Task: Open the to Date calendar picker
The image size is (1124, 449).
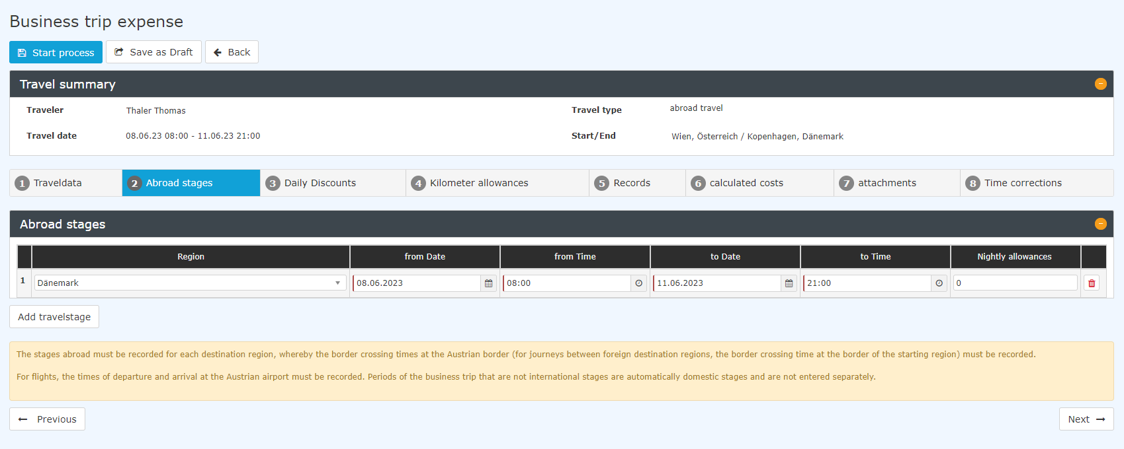Action: (x=789, y=283)
